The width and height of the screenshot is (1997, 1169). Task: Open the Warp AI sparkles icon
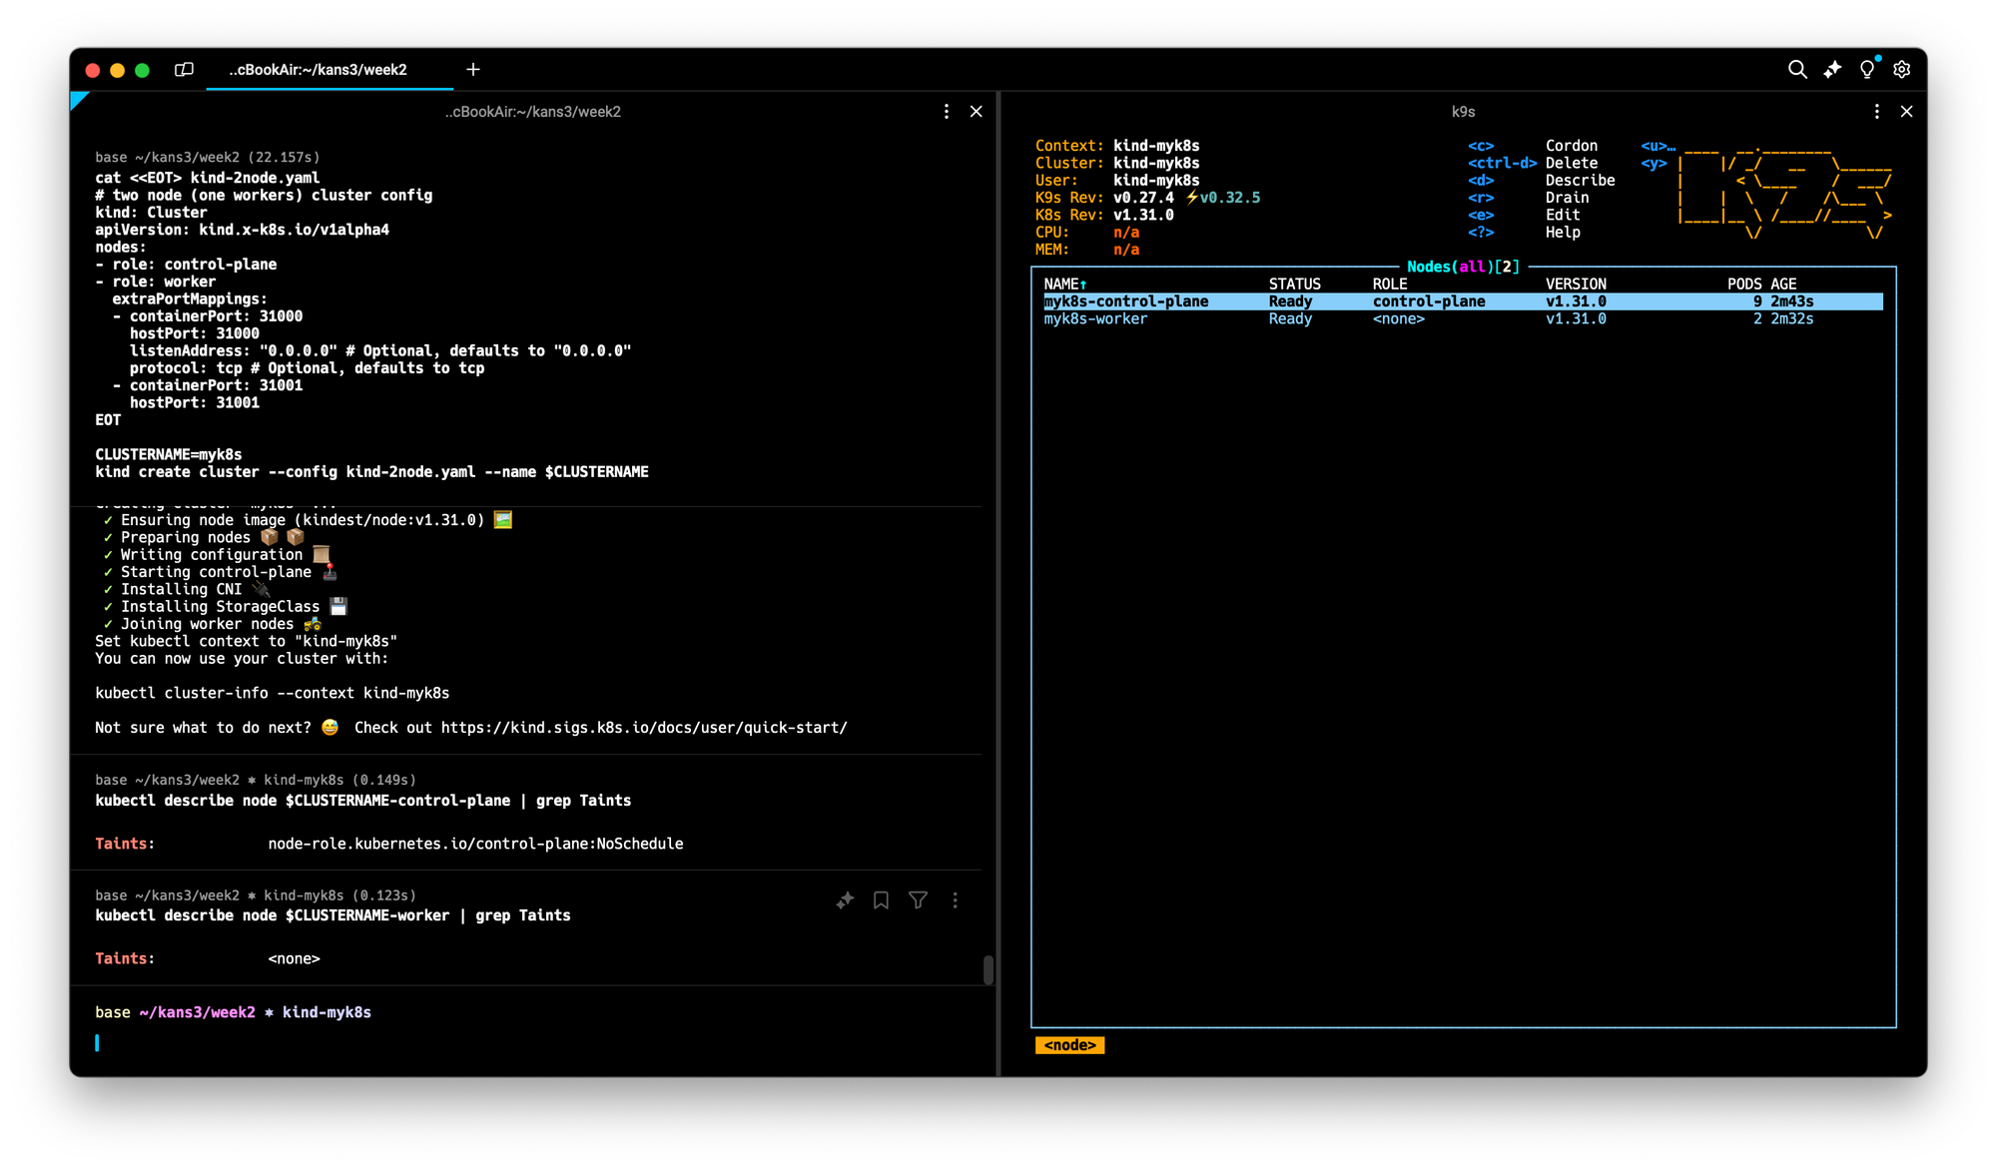[1832, 70]
